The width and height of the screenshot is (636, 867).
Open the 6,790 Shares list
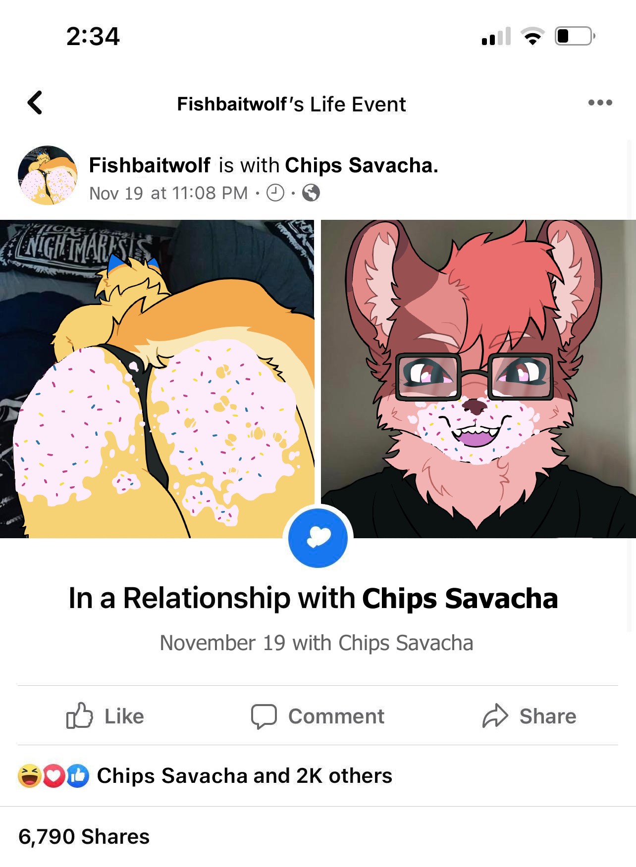click(84, 836)
